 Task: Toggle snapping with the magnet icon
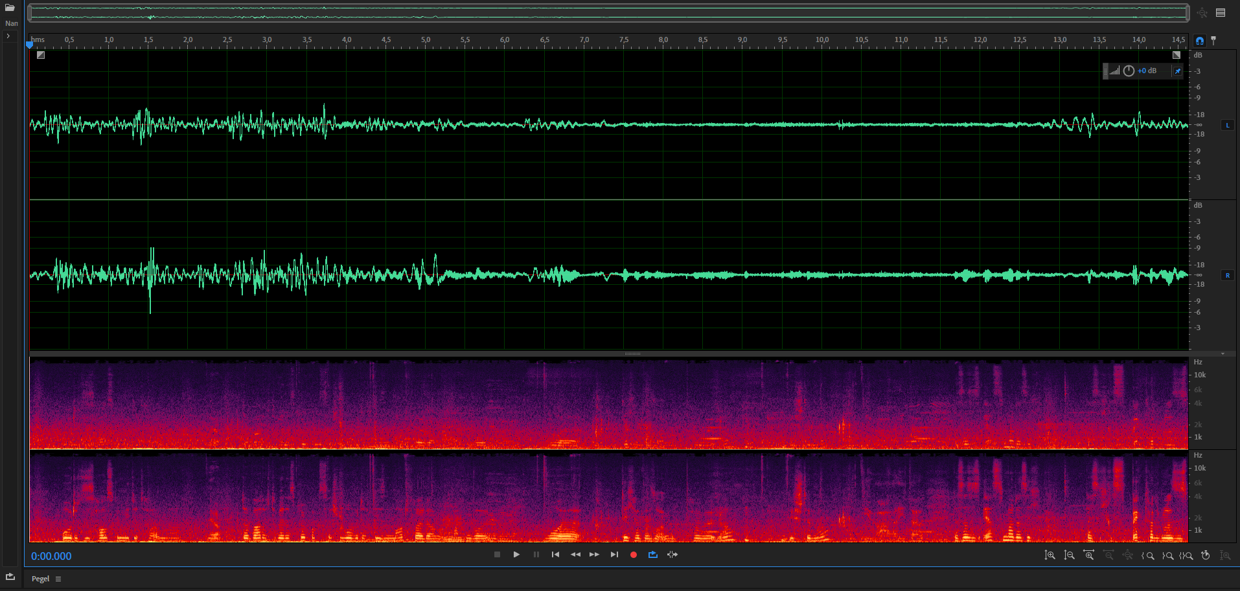click(x=1200, y=40)
